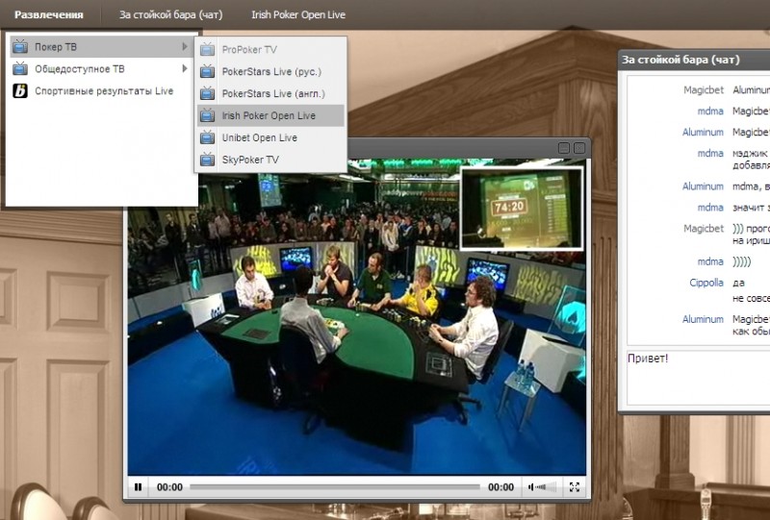Screen dimensions: 770x520
Task: Click the TV icon next to PokerStars Live (рус.)
Action: pos(207,71)
